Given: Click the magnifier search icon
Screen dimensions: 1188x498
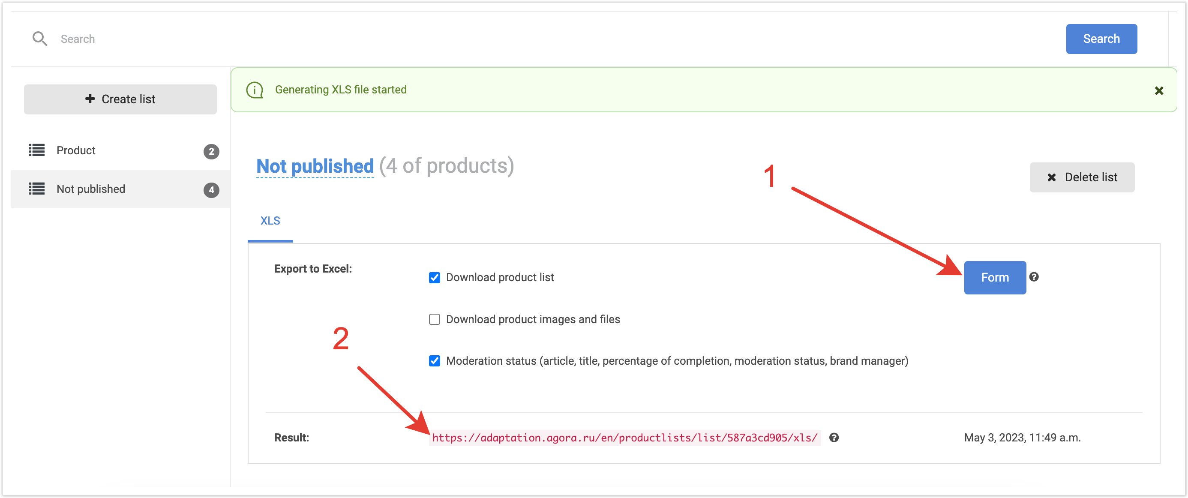Looking at the screenshot, I should click(x=40, y=39).
